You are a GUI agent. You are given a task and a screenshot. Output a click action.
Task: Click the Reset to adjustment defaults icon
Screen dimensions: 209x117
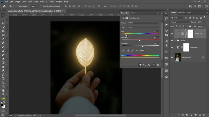point(149,65)
